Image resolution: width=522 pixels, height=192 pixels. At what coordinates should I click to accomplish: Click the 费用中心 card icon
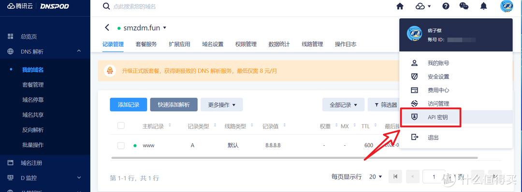[x=415, y=90]
